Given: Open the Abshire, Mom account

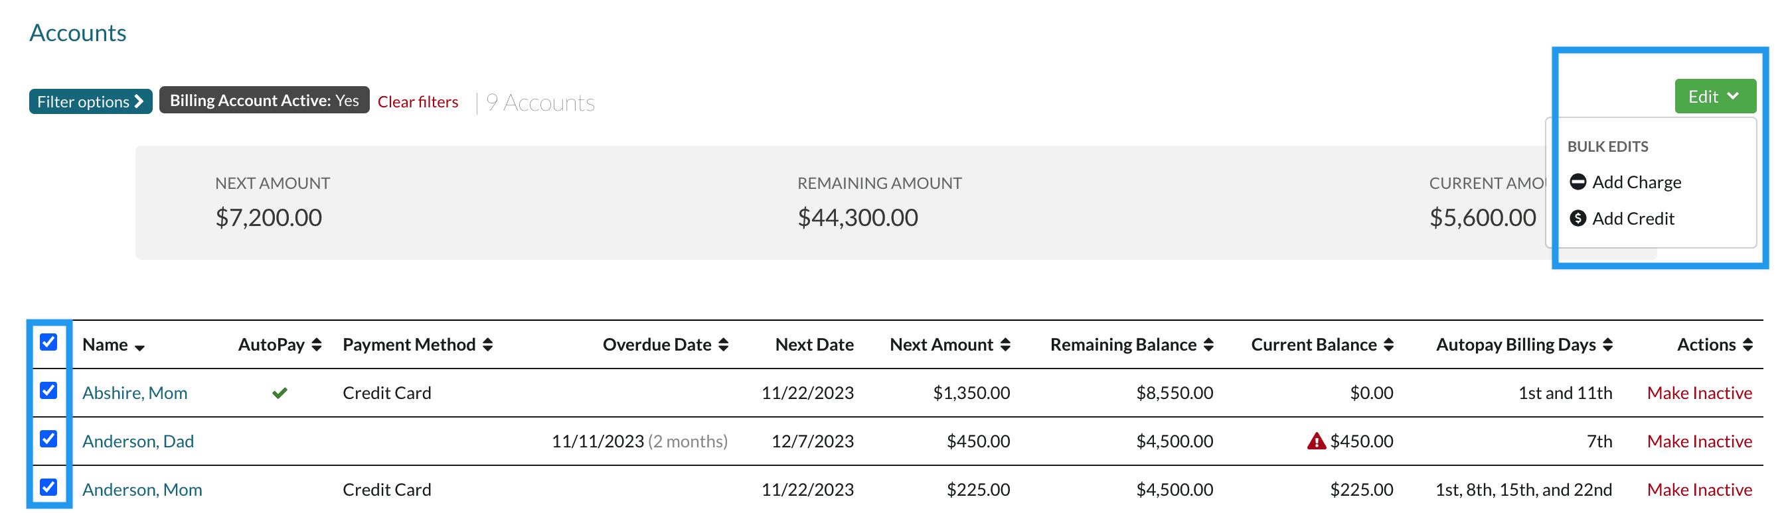Looking at the screenshot, I should pyautogui.click(x=135, y=392).
